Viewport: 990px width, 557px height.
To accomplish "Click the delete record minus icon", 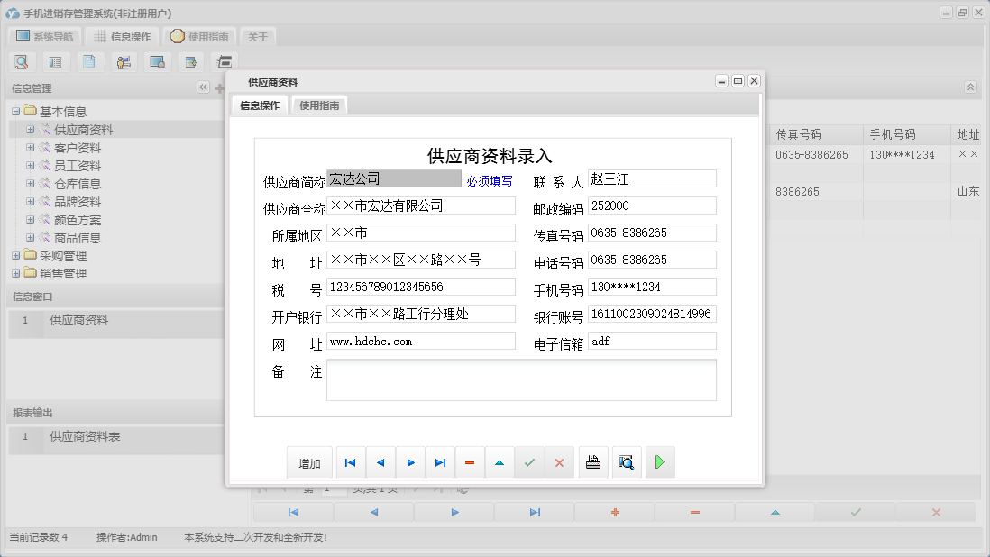I will point(470,461).
